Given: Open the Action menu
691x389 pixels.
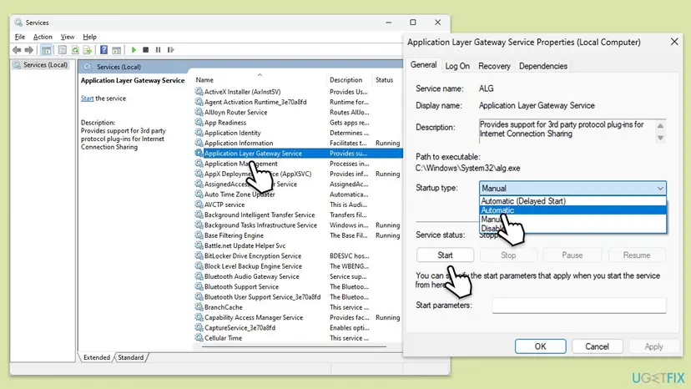Looking at the screenshot, I should (x=43, y=37).
